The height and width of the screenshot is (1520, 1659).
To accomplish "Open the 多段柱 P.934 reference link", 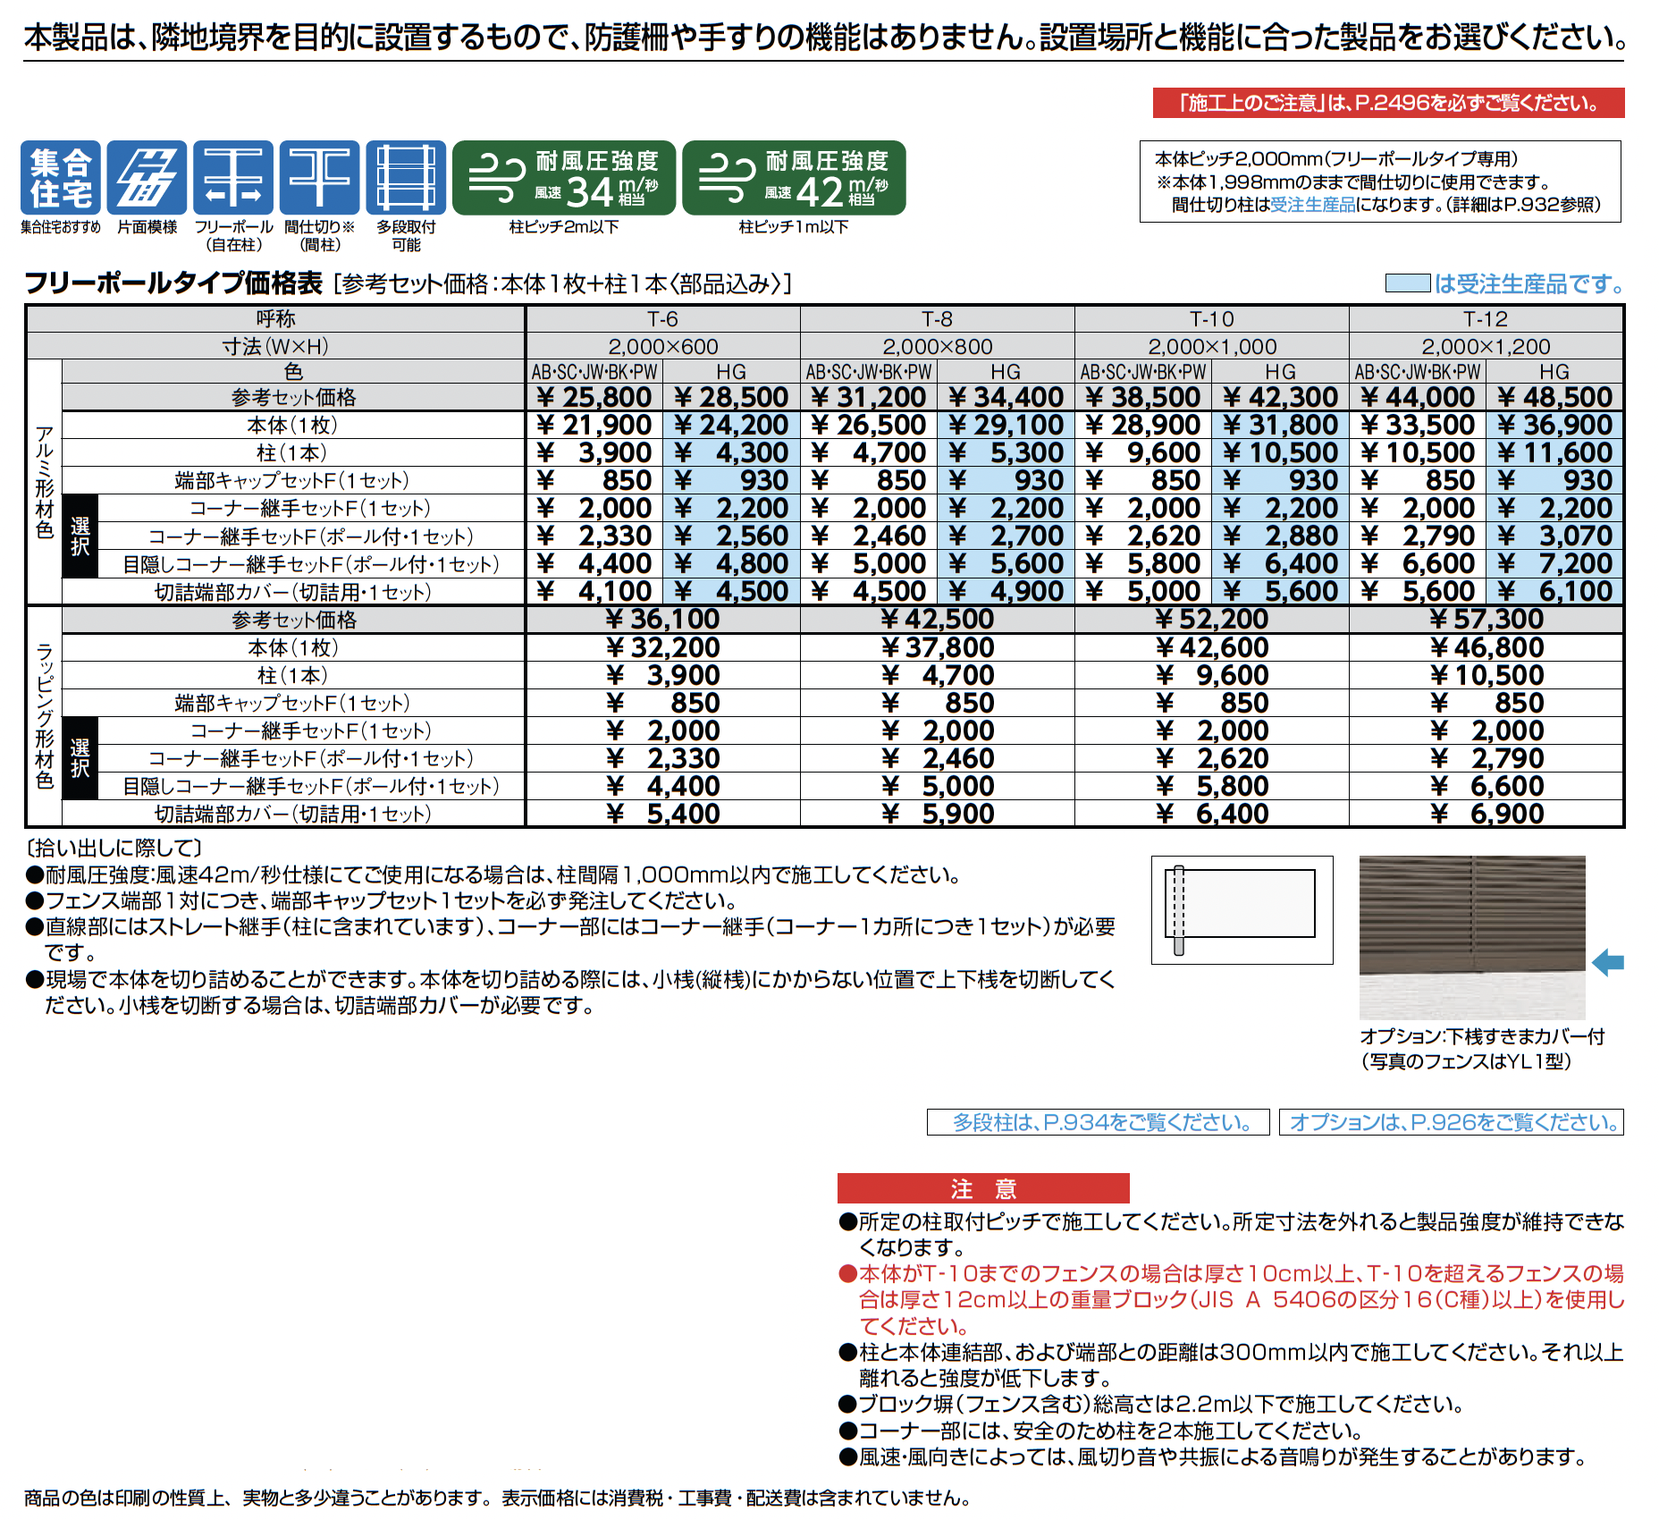I will click(x=1098, y=1122).
